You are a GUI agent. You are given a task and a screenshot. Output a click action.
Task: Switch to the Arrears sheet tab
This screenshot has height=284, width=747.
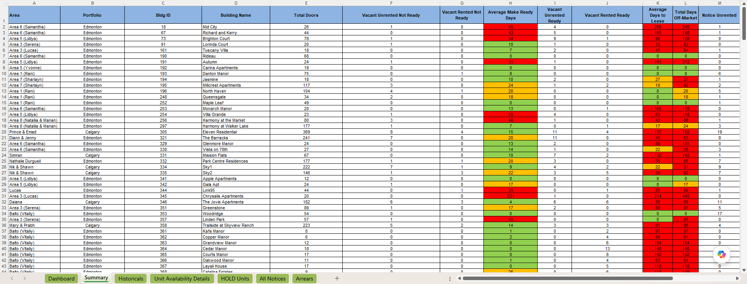(304, 279)
